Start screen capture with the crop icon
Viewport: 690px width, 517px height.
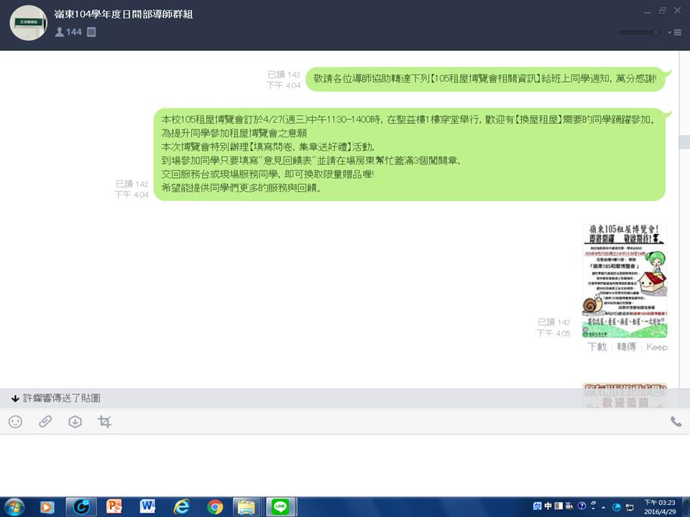click(104, 422)
